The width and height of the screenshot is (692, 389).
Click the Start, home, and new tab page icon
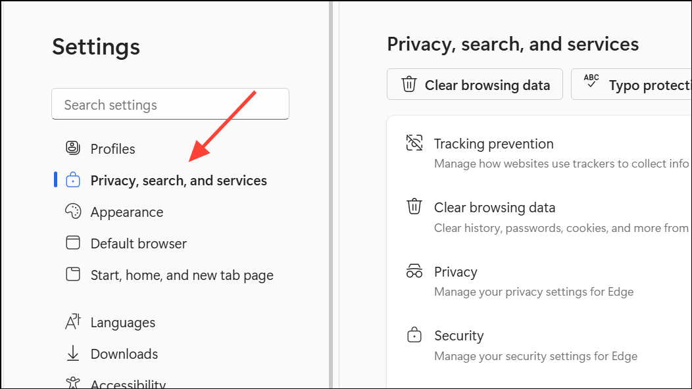[73, 274]
